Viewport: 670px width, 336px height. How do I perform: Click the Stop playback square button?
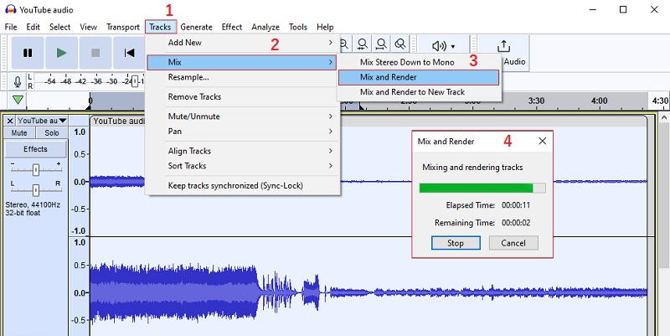pyautogui.click(x=95, y=53)
